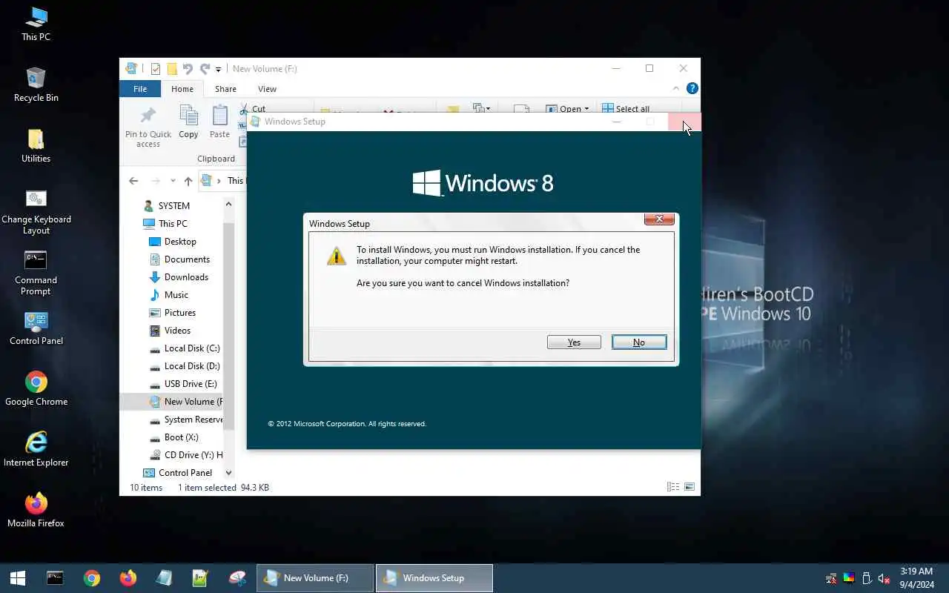The width and height of the screenshot is (949, 593).
Task: Launch Internet Explorer from desktop
Action: point(36,450)
